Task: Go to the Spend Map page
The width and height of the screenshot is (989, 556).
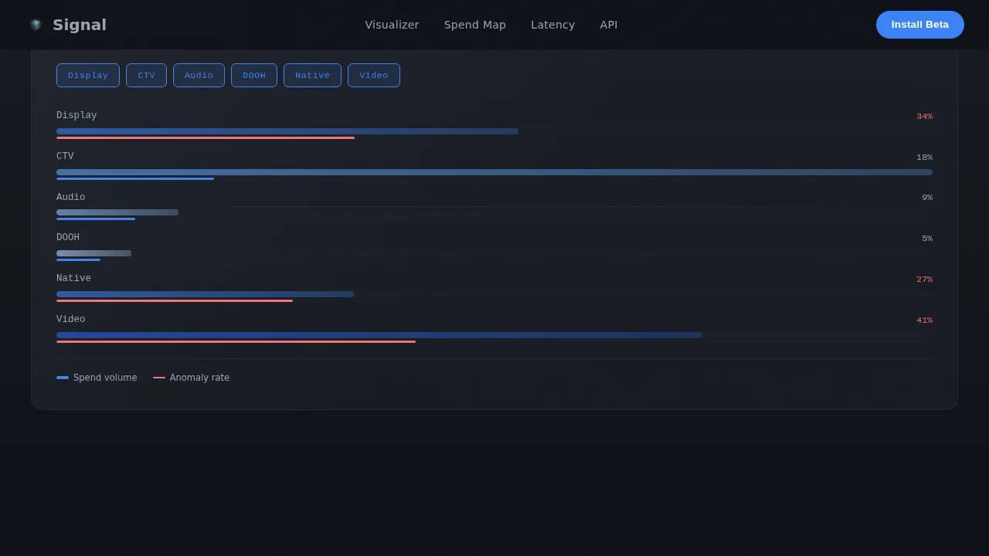Action: point(474,25)
